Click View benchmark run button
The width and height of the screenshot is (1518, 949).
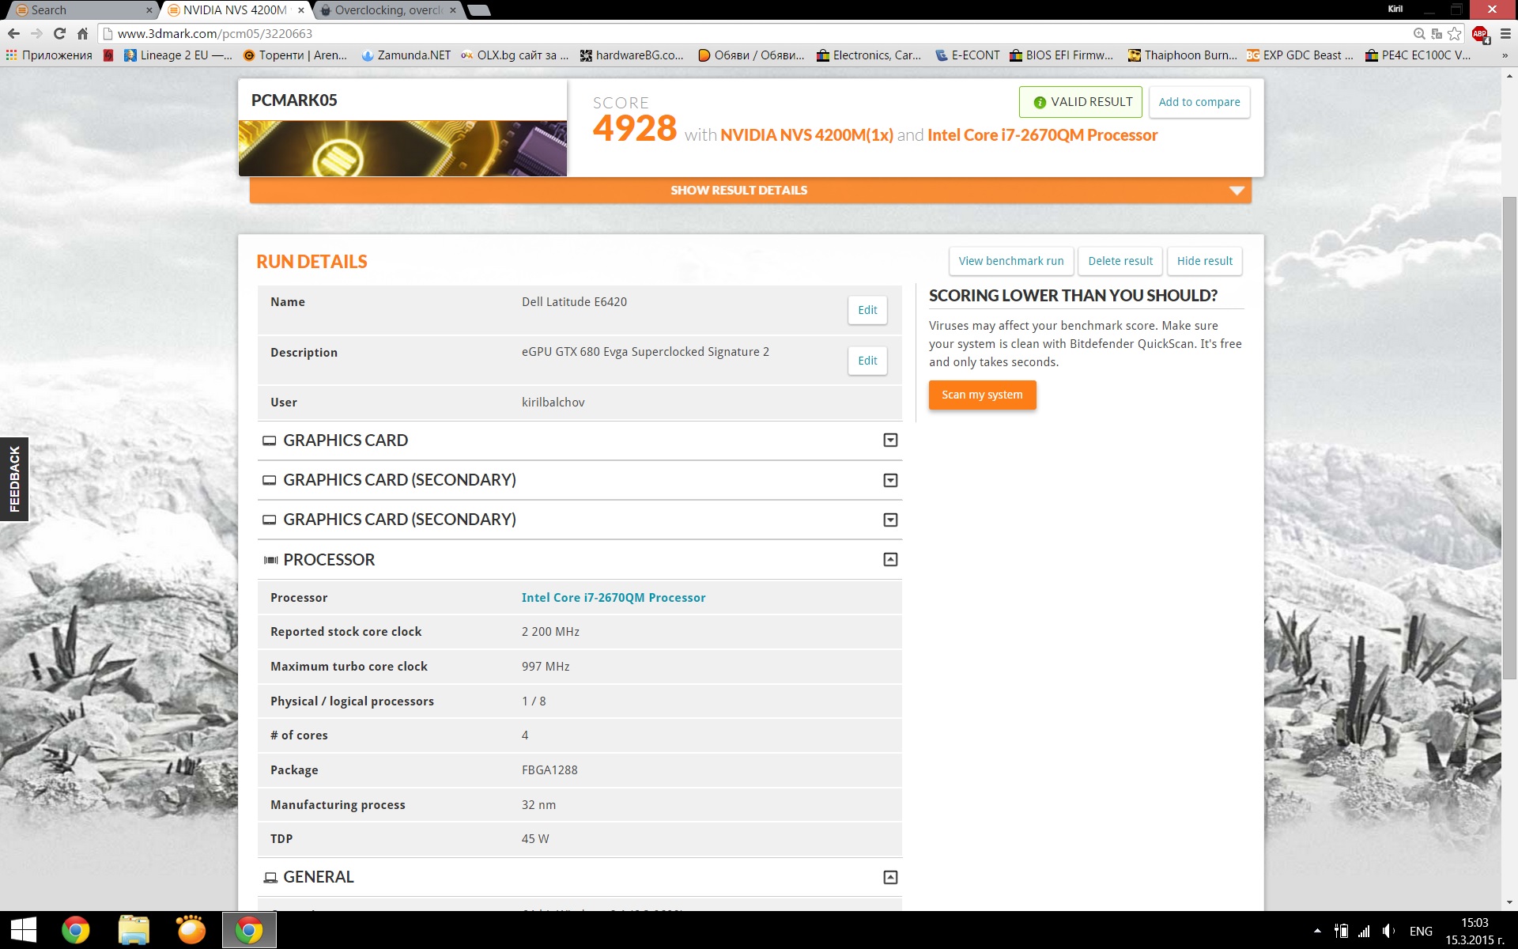[1010, 261]
